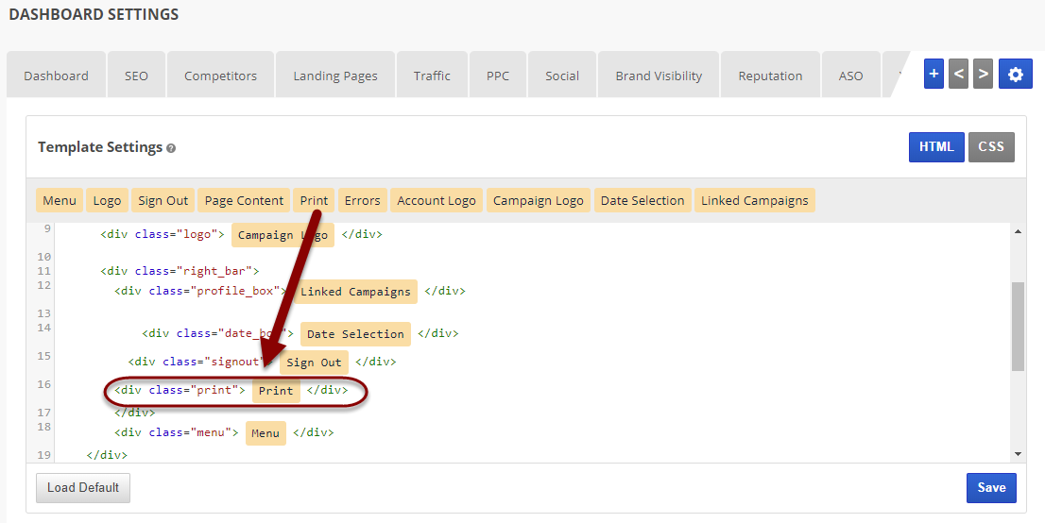Insert the Menu tag from toolbar
The height and width of the screenshot is (523, 1045).
pos(60,200)
